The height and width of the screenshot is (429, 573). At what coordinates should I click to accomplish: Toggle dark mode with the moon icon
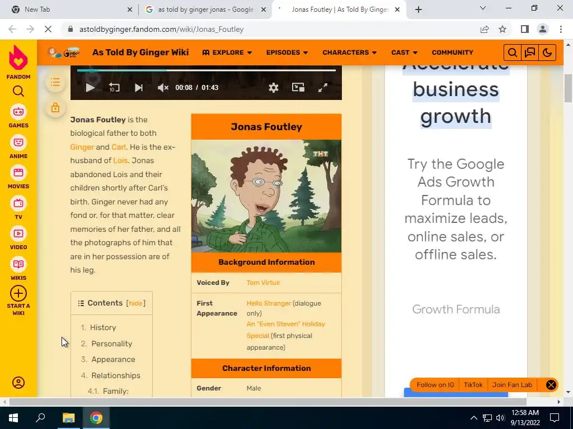(547, 53)
